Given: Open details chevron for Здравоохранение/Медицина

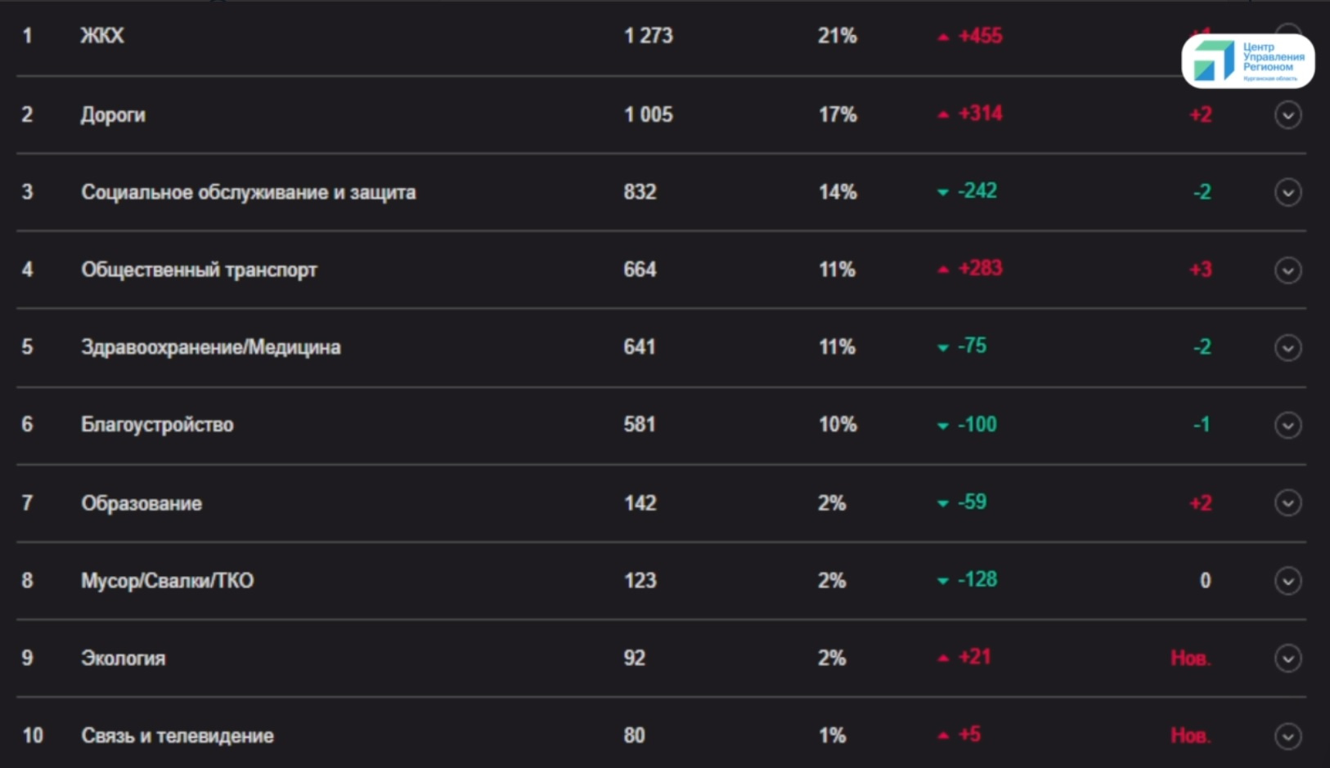Looking at the screenshot, I should [x=1288, y=348].
